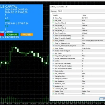The height and width of the screenshot is (105, 105).
Task: Click the green 39.0 value on panel
Action: (x=7, y=21)
